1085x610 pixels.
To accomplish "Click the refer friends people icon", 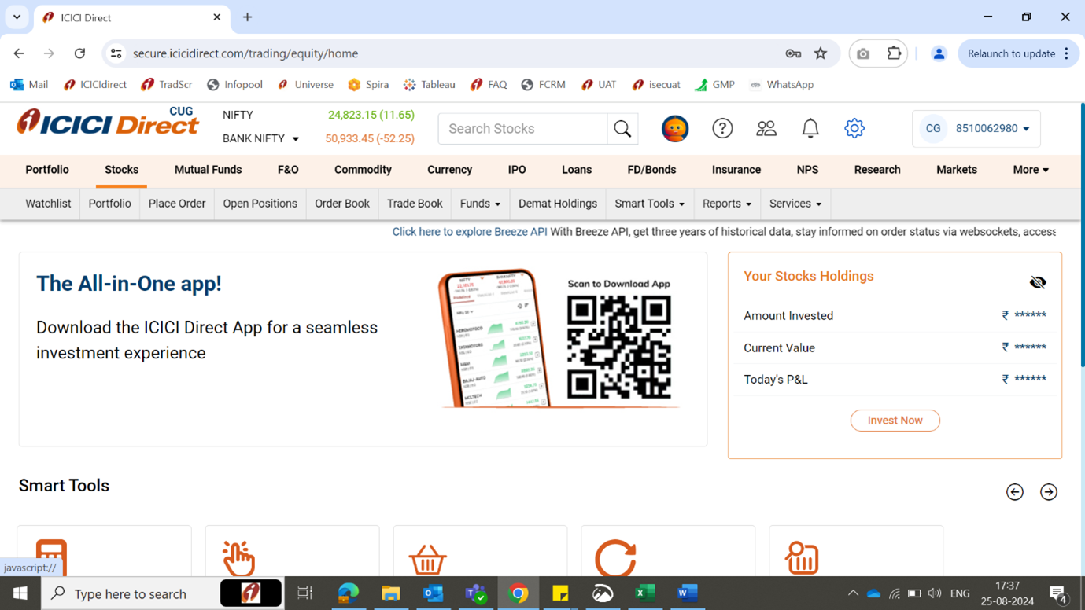I will [766, 129].
